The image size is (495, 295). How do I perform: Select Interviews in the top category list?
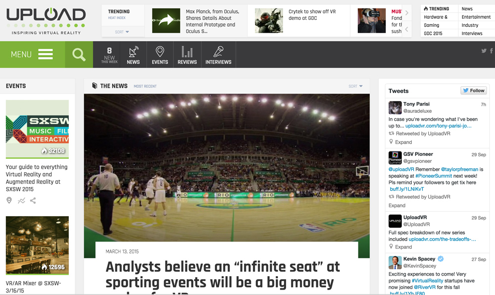[x=472, y=33]
